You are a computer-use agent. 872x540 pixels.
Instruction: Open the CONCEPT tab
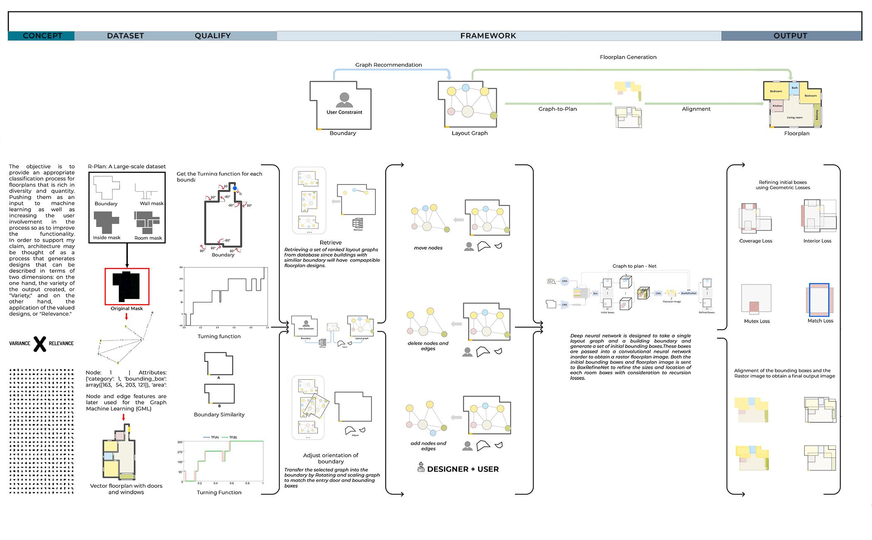coord(42,36)
